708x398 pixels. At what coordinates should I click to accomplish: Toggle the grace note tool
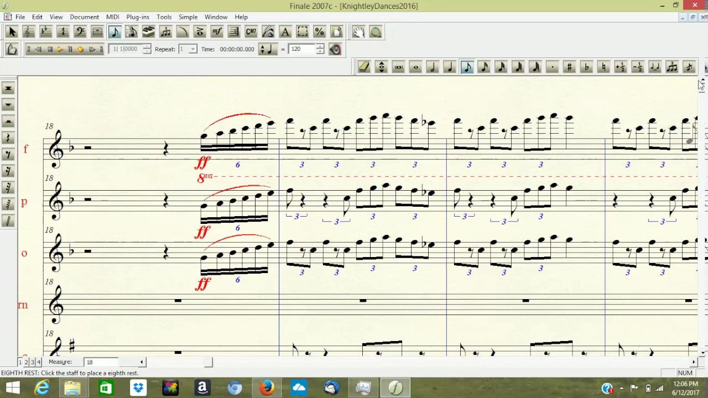(x=689, y=67)
